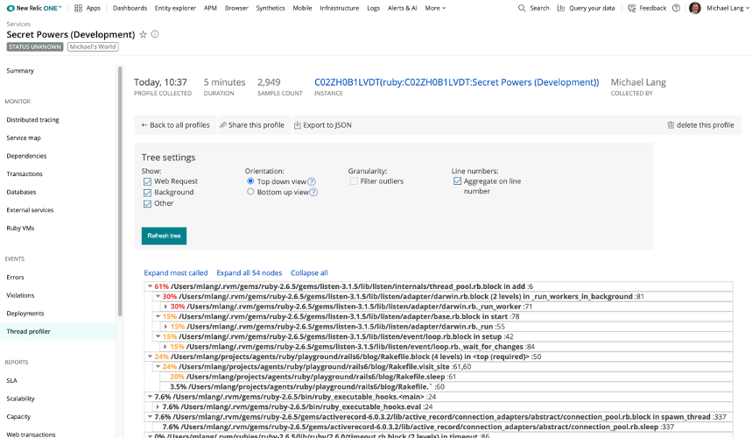Click the trash icon for delete this profile
The width and height of the screenshot is (752, 438).
[671, 124]
